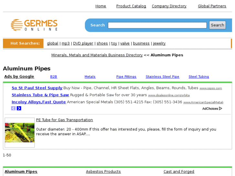Click the 'Aluminum Pipes' page heading
Viewport: 235px width, 176px height.
pos(27,68)
